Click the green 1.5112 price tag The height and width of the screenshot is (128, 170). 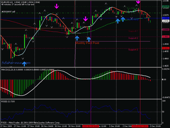[x=166, y=7]
